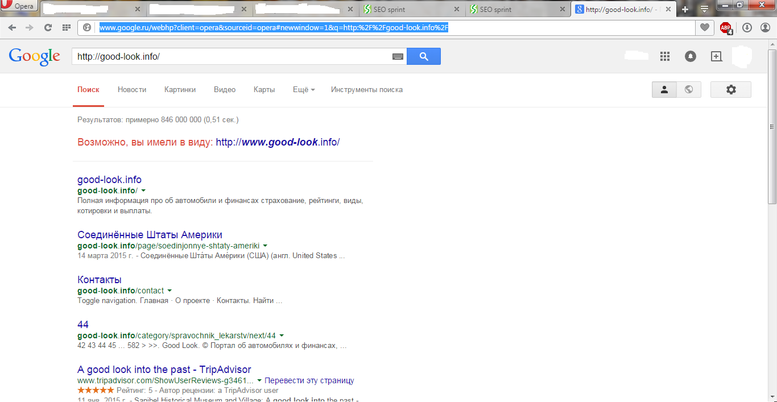The height and width of the screenshot is (402, 777).
Task: Open dropdown arrow next to good-look.info/contact URL
Action: tap(170, 291)
